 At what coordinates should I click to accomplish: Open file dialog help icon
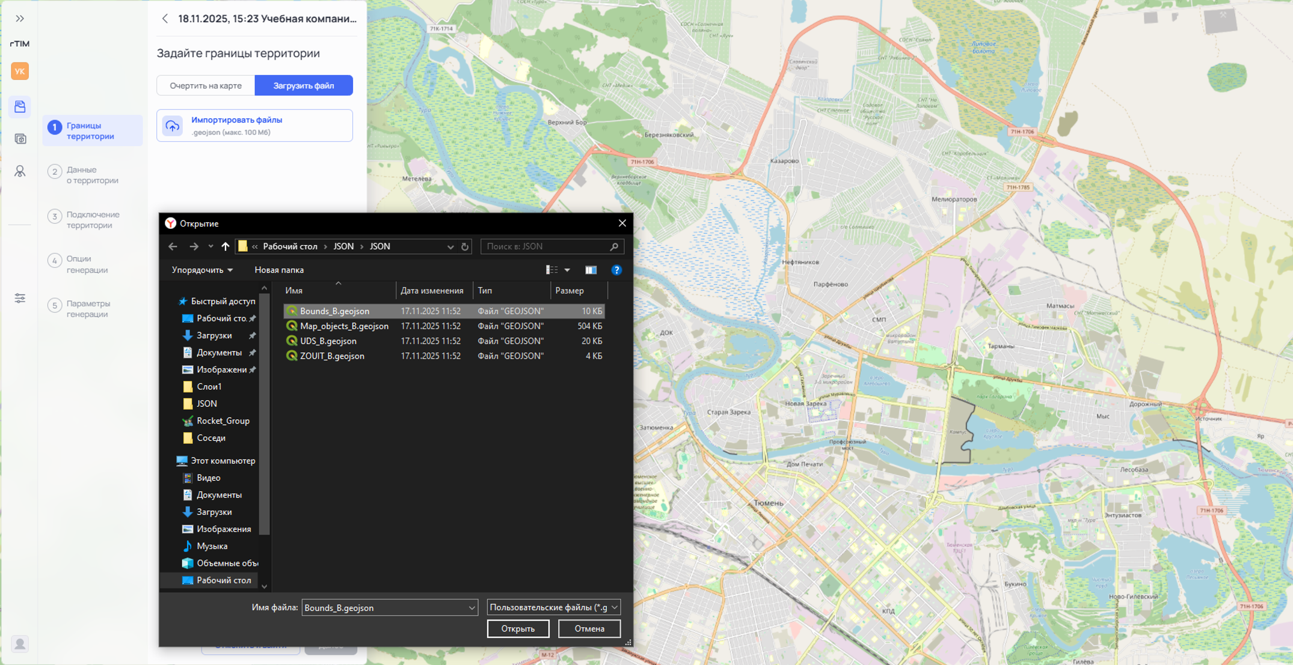tap(616, 270)
